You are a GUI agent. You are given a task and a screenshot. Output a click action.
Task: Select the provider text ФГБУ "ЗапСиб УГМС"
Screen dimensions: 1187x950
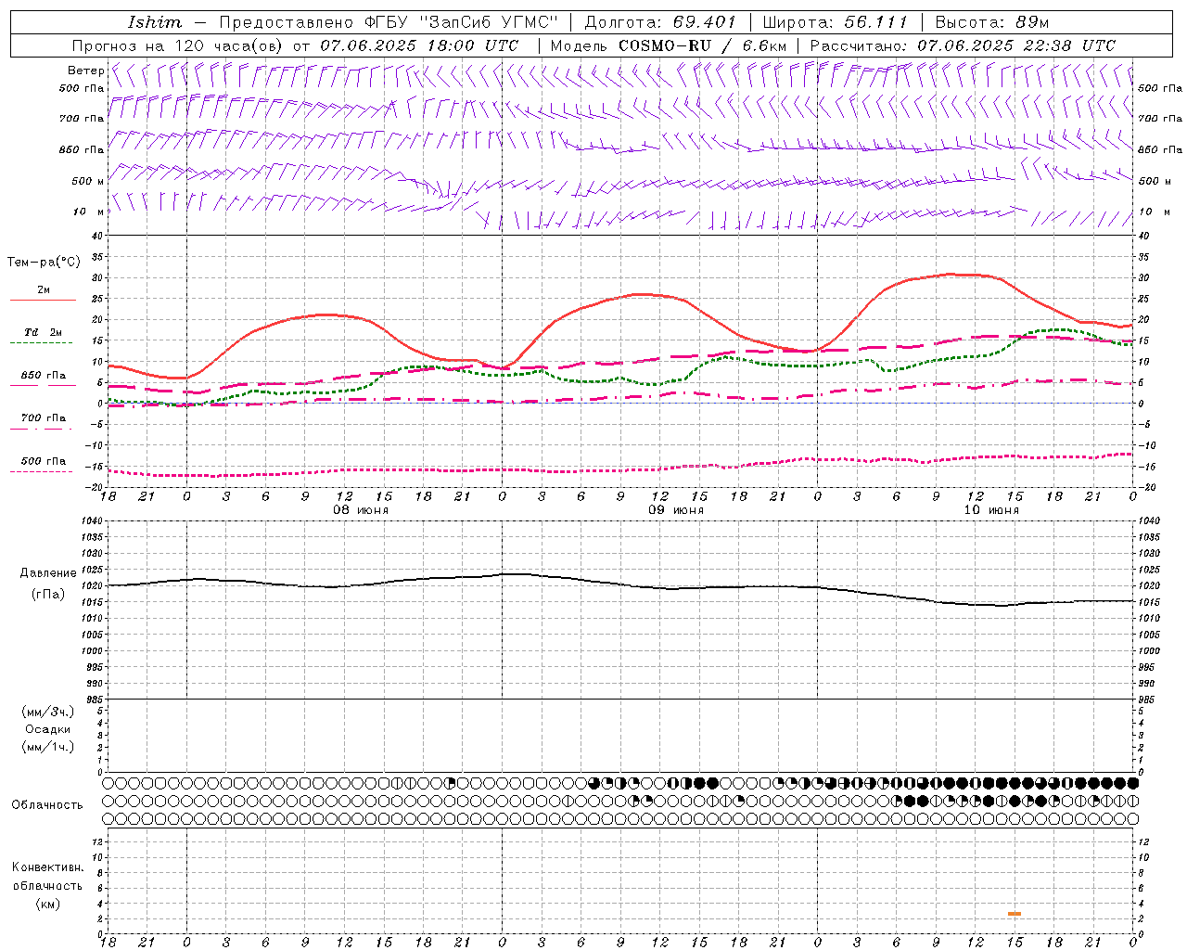[464, 22]
